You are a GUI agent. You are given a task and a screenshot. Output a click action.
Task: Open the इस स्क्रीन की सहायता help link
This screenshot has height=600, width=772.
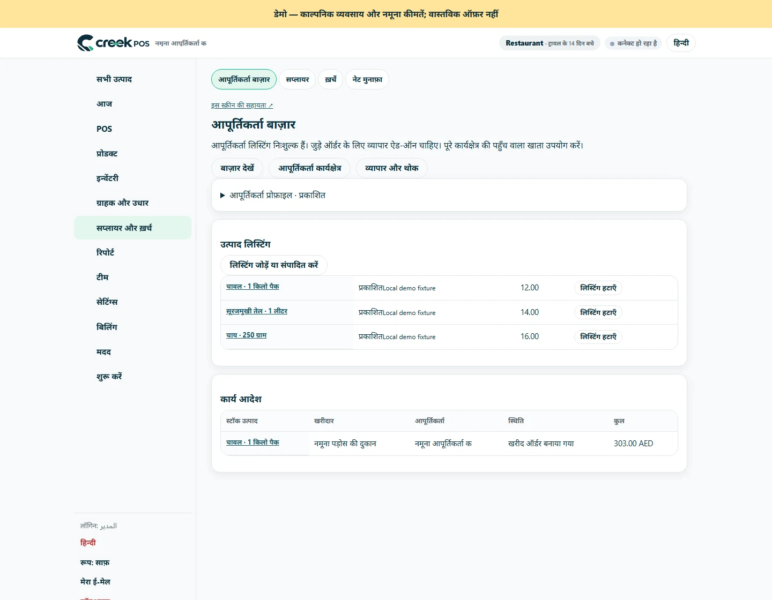(x=242, y=106)
